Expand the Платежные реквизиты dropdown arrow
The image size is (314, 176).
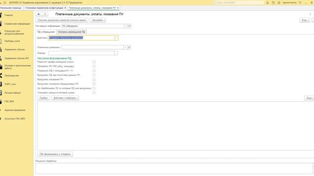(125, 47)
